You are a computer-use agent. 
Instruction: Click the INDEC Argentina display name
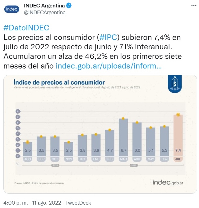pyautogui.click(x=44, y=6)
